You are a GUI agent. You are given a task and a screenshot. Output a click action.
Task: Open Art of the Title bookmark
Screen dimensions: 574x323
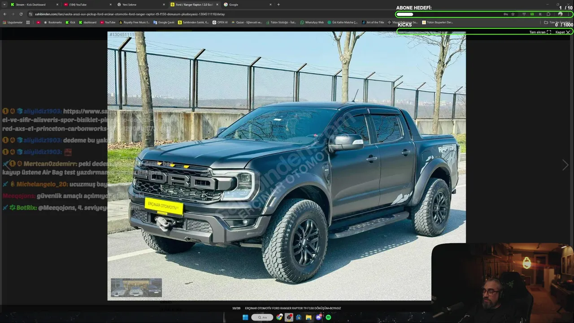(373, 22)
